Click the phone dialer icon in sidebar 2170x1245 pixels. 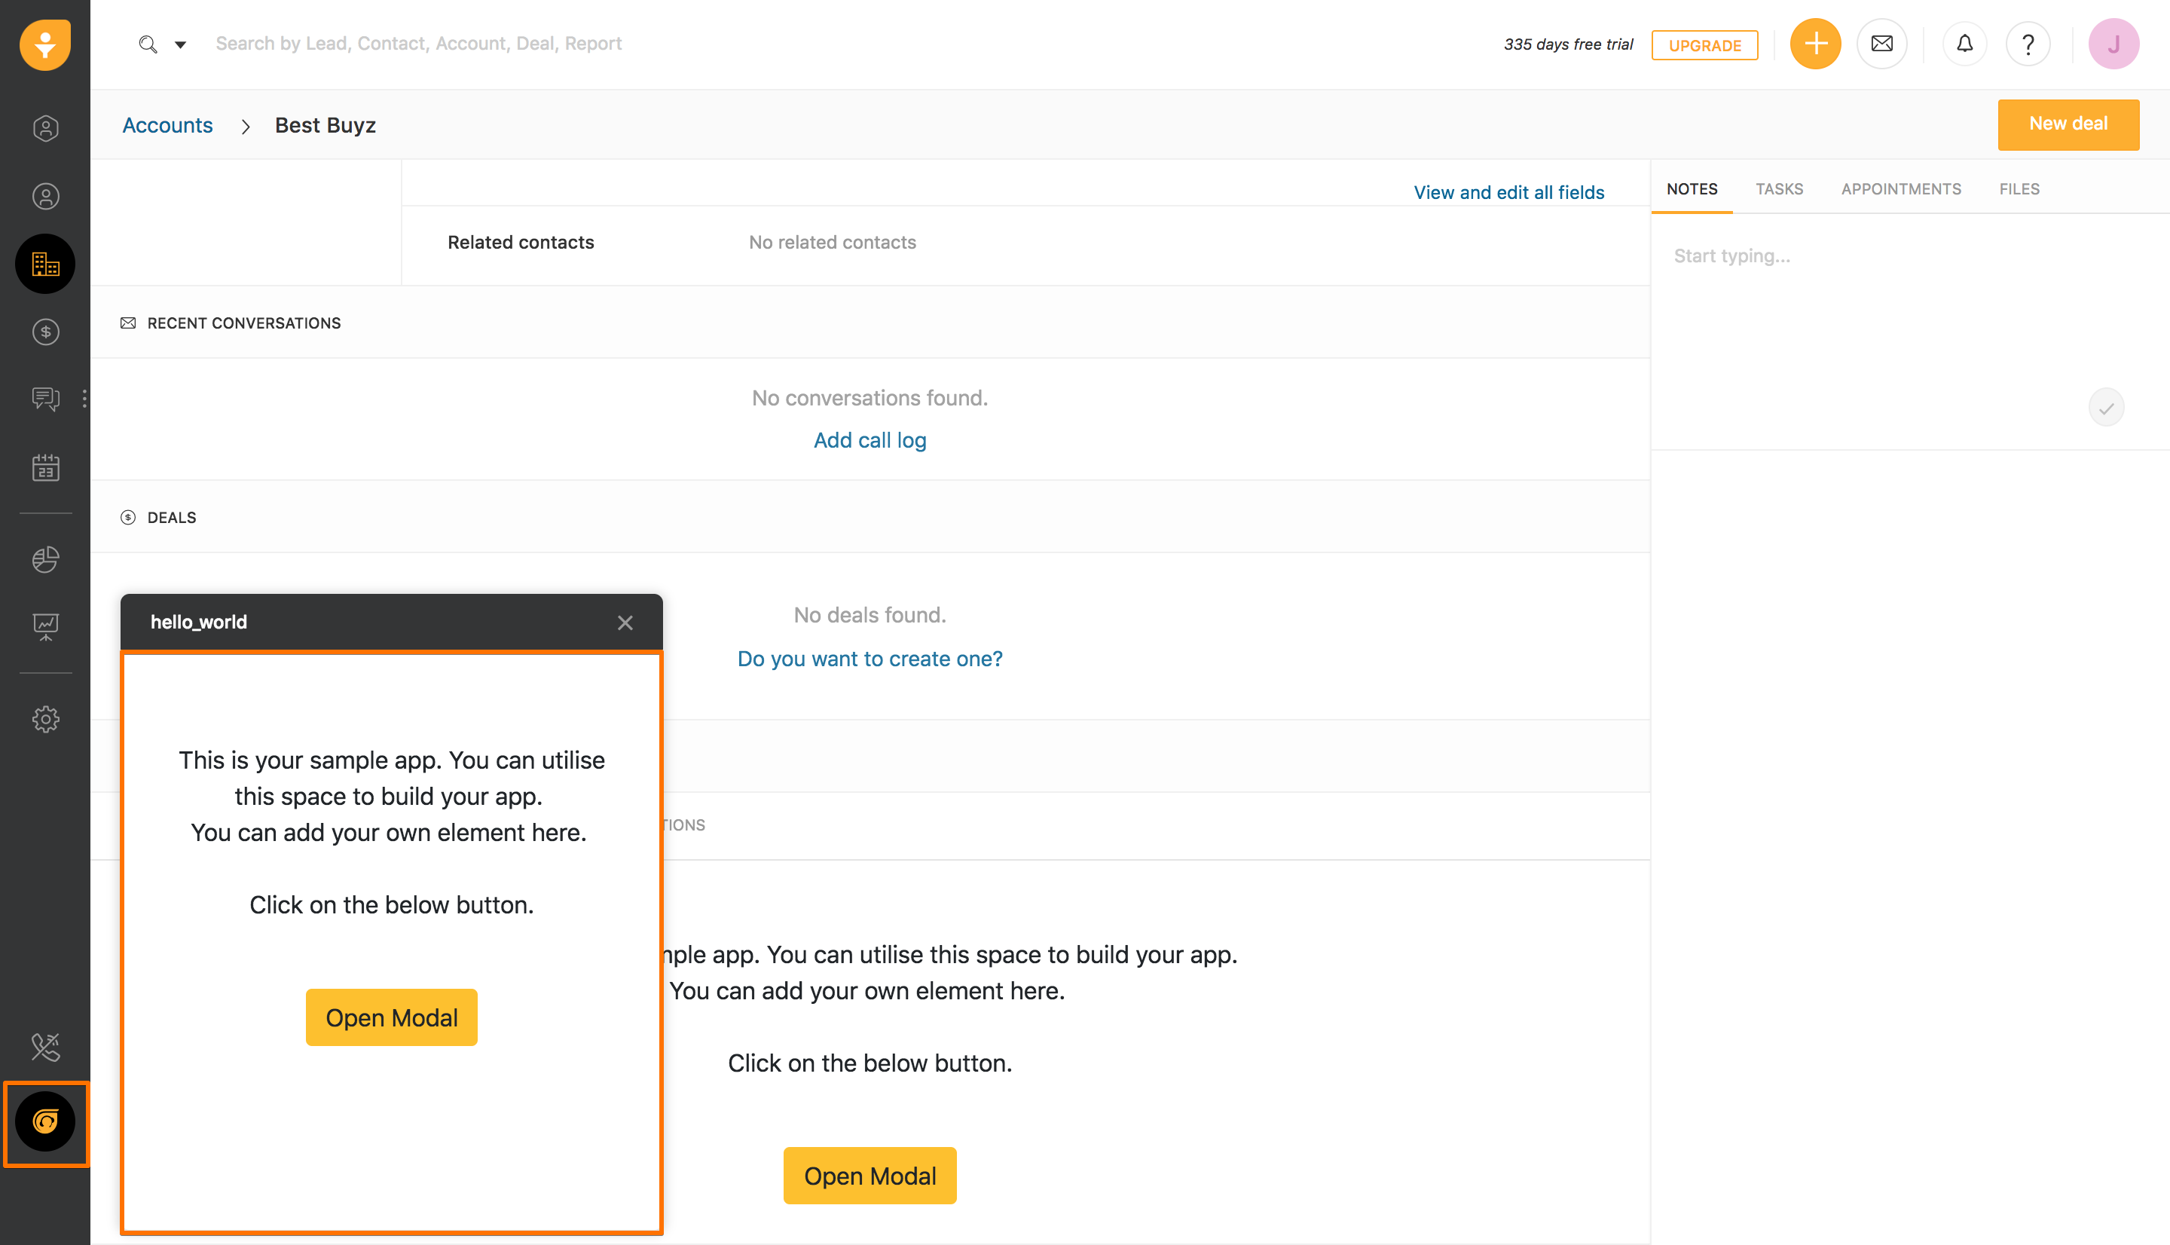click(x=45, y=1047)
